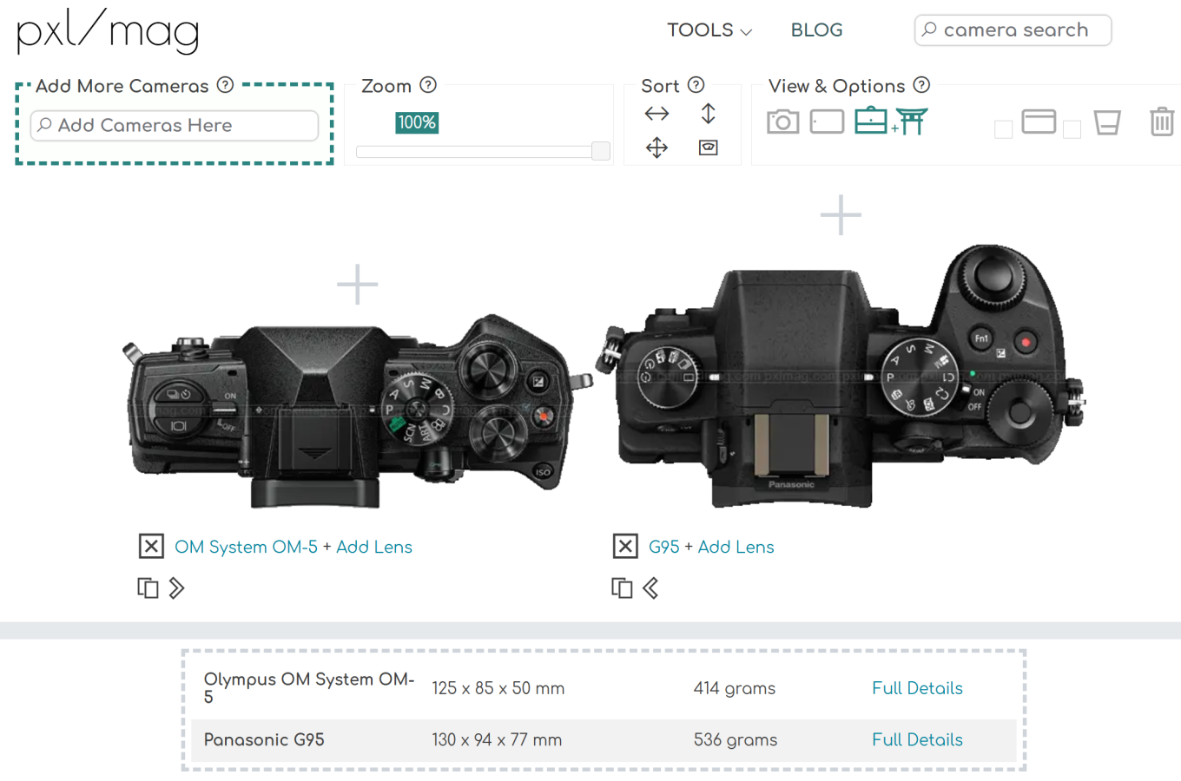Open the TOOLS dropdown menu
1181x781 pixels.
coord(709,30)
